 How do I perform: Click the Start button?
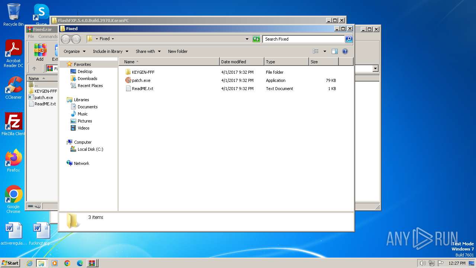click(x=10, y=263)
